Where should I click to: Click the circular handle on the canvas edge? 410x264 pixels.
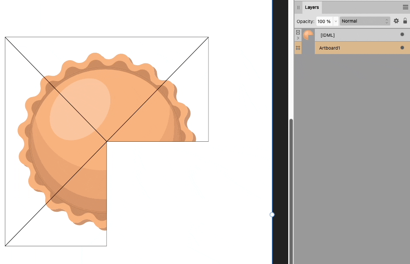[x=272, y=214]
